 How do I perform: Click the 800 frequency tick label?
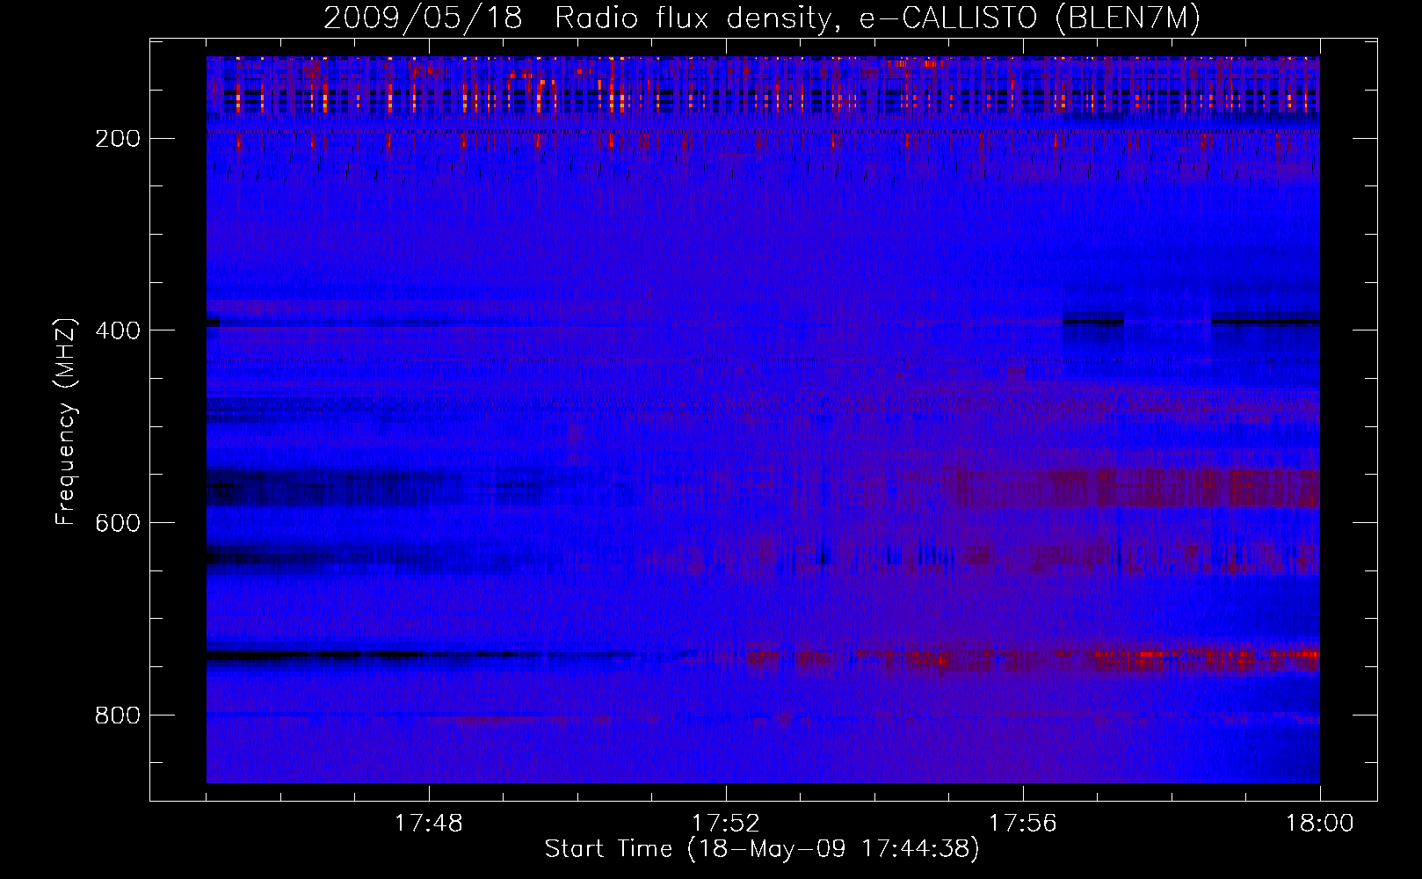[x=117, y=716]
